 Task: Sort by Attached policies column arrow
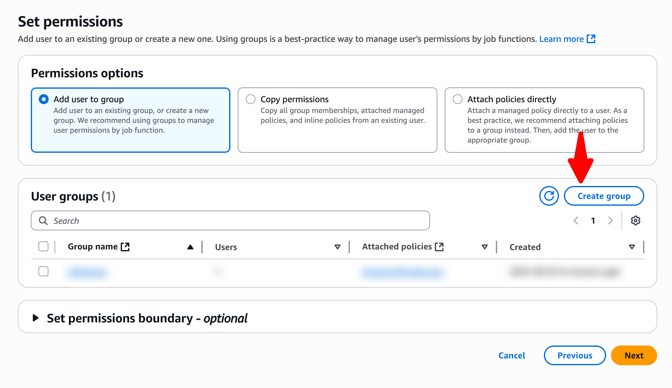click(x=484, y=247)
